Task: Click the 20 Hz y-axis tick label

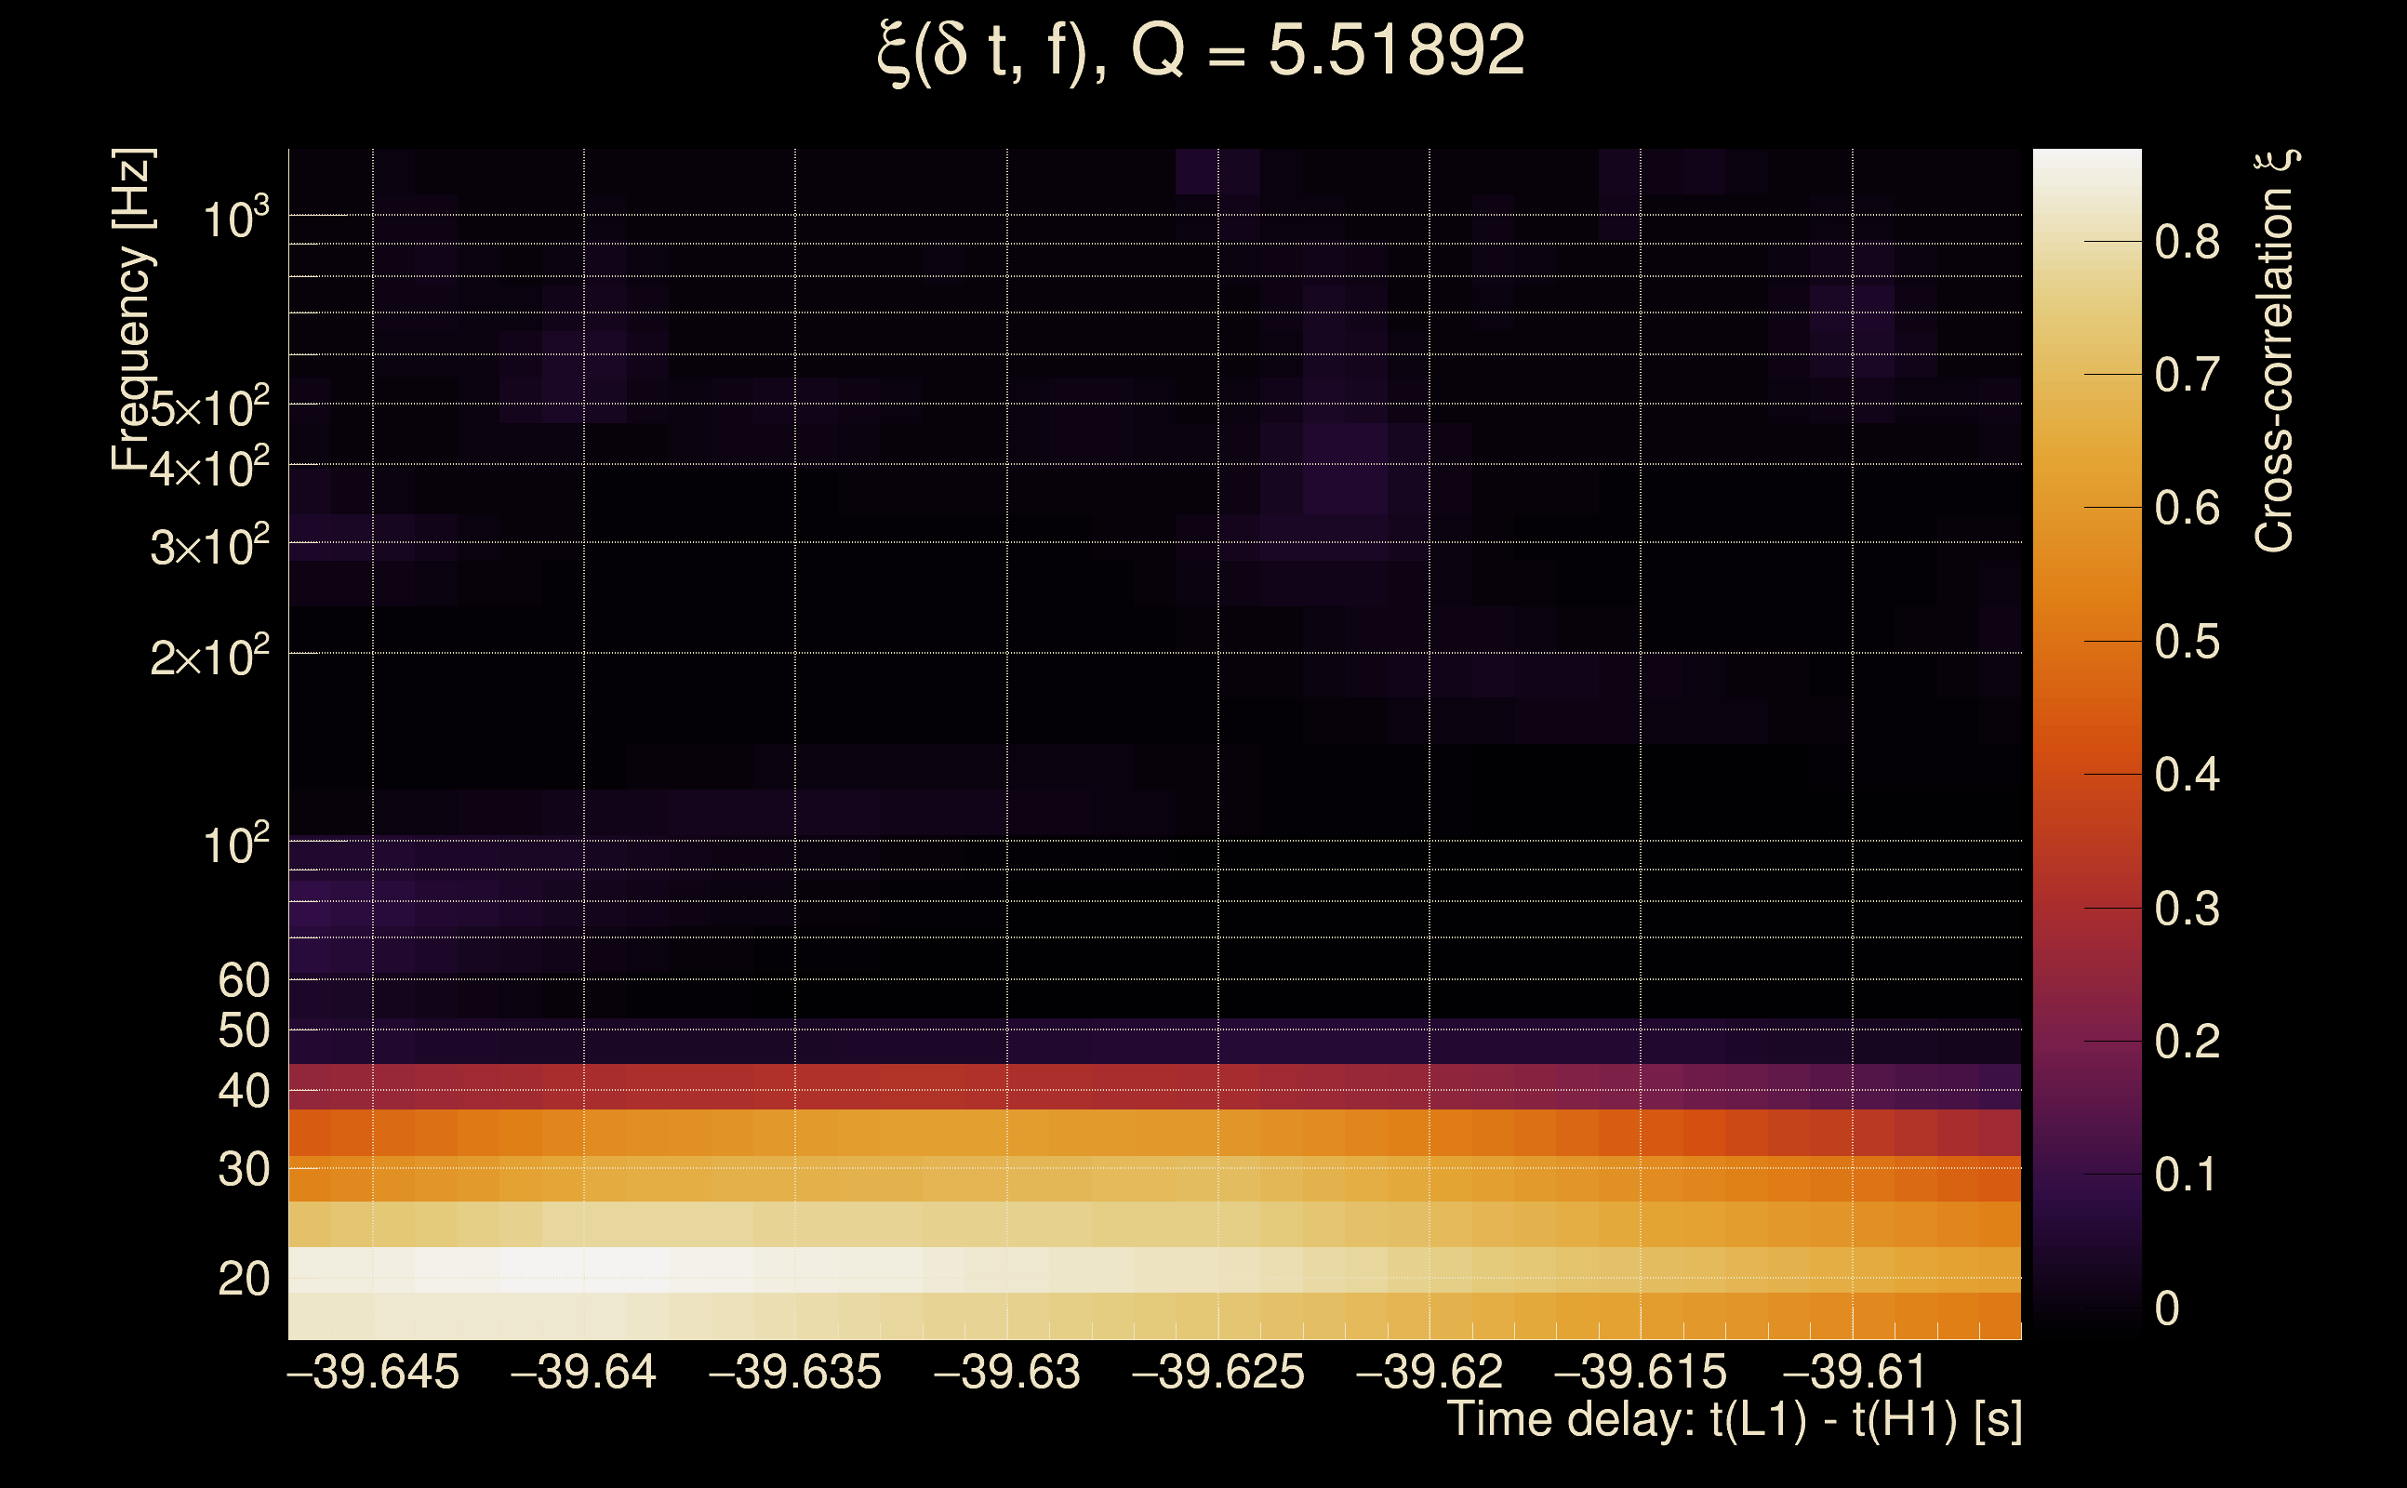Action: [243, 1280]
